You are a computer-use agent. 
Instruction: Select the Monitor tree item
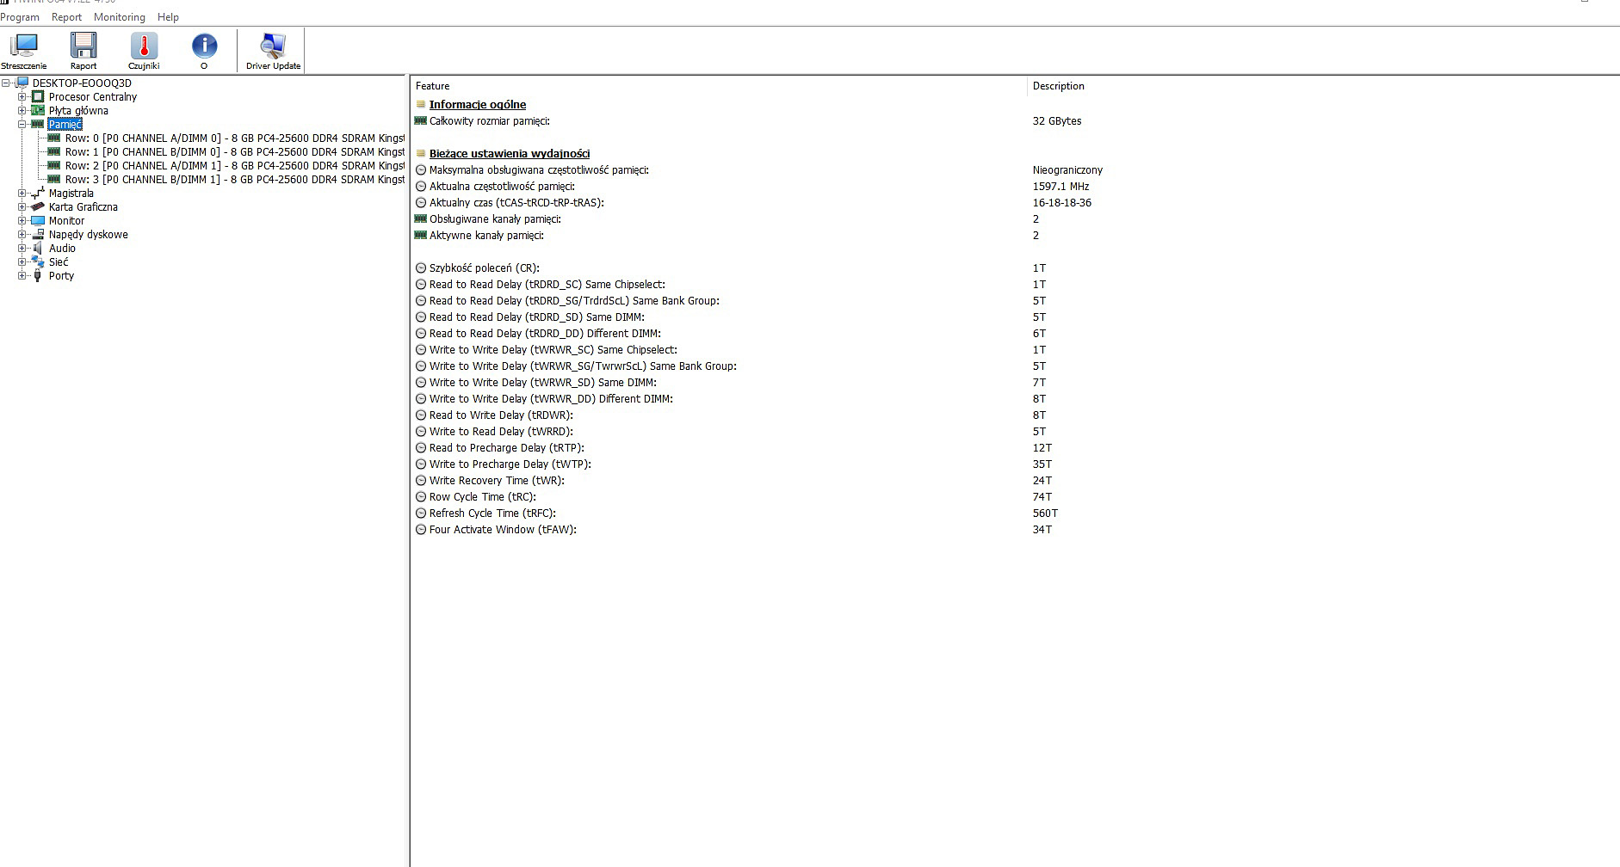[x=66, y=221]
